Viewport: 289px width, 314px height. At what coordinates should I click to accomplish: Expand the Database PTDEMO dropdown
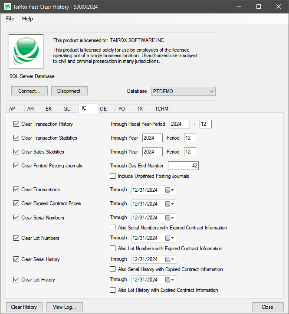(x=211, y=92)
